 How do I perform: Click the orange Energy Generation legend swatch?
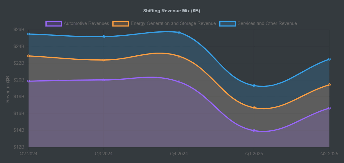pyautogui.click(x=121, y=23)
